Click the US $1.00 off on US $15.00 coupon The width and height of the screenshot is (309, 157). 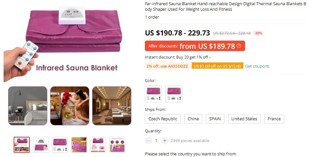217,66
